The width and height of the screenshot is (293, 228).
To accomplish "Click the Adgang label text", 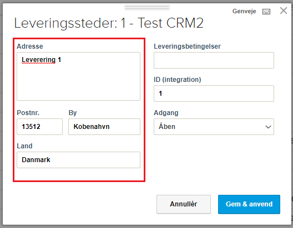I will (x=166, y=113).
